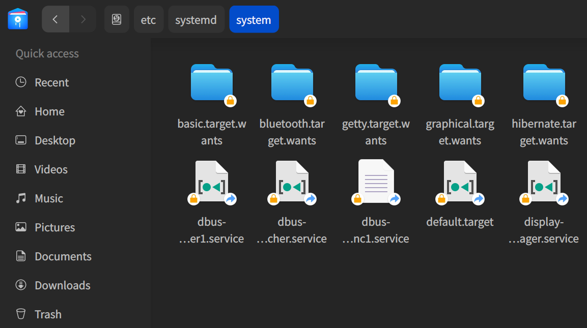
Task: Open Documents label in the sidebar
Action: click(x=63, y=256)
